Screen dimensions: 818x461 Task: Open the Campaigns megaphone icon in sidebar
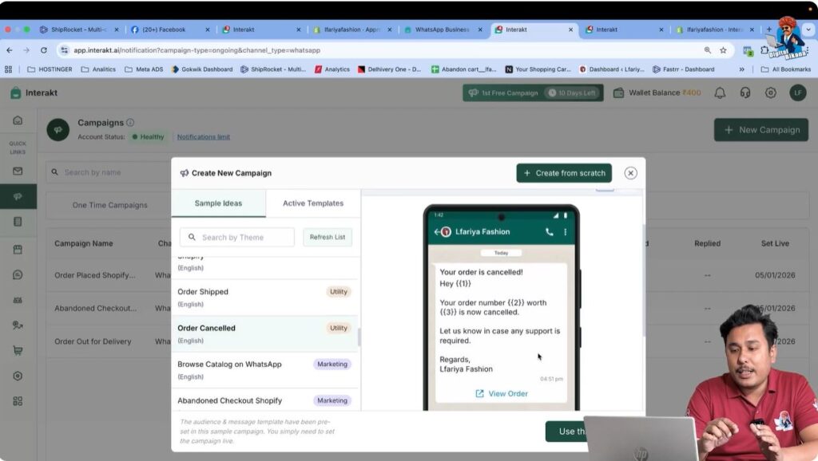[x=17, y=195]
